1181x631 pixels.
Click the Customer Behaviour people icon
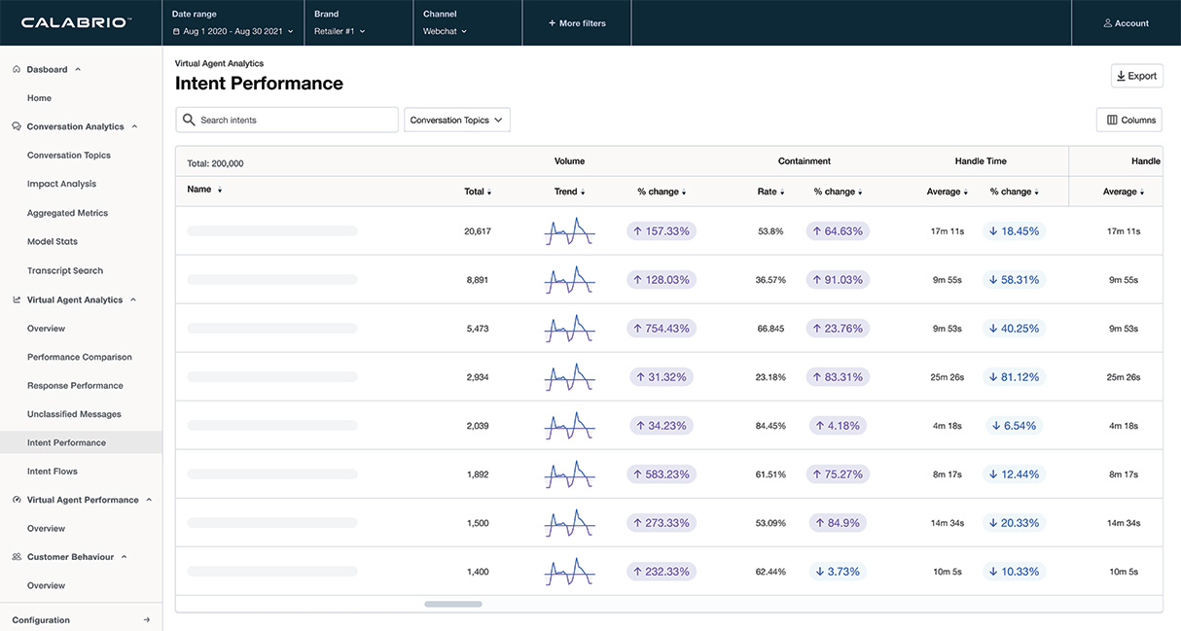point(17,557)
